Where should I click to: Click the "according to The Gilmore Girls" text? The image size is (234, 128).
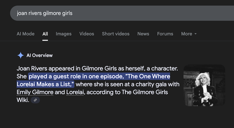127,92
